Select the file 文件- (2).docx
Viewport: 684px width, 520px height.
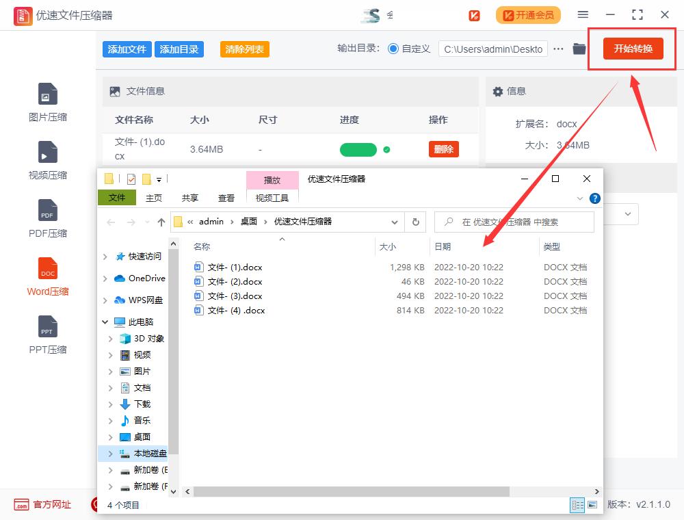pos(233,281)
